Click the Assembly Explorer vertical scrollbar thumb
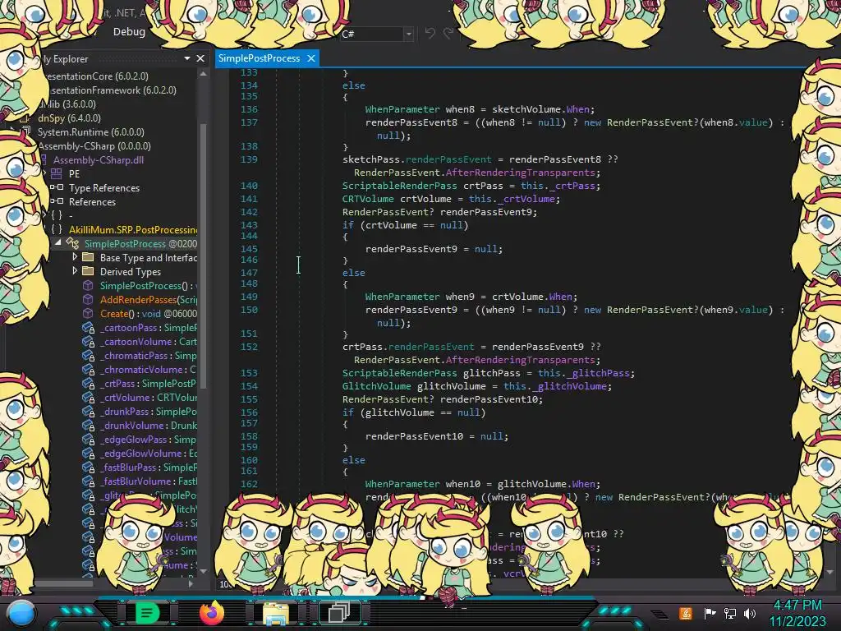841x631 pixels. (x=204, y=255)
